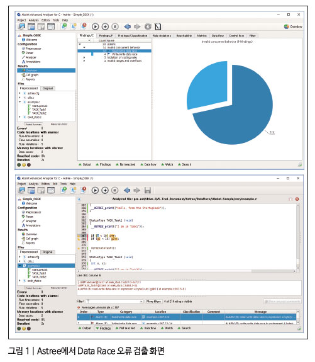The image size is (315, 362).
Task: Toggle Data flow panel in pie-chart window bottom bar
Action: 148,164
